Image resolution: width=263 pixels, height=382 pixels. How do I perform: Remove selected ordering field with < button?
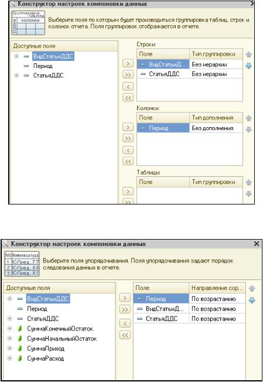coord(125,323)
